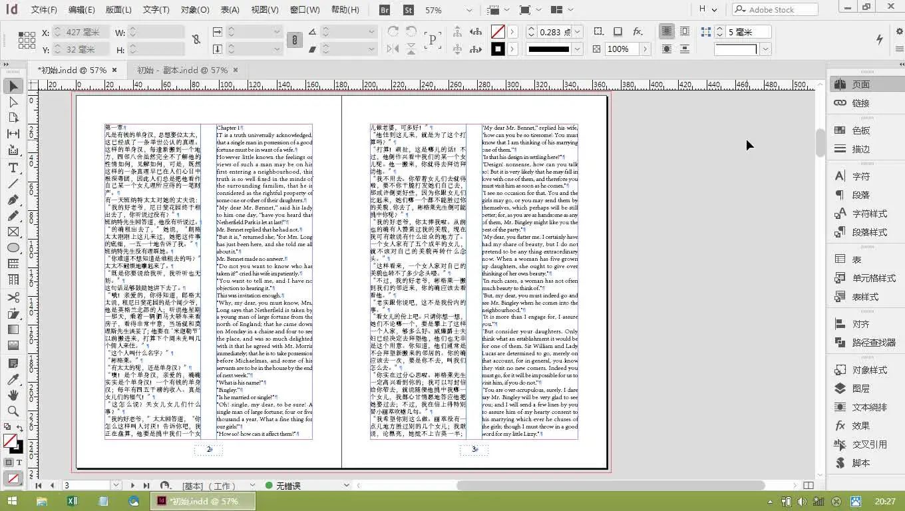Open the zoom level 57% dropdown
This screenshot has width=905, height=511.
(469, 10)
